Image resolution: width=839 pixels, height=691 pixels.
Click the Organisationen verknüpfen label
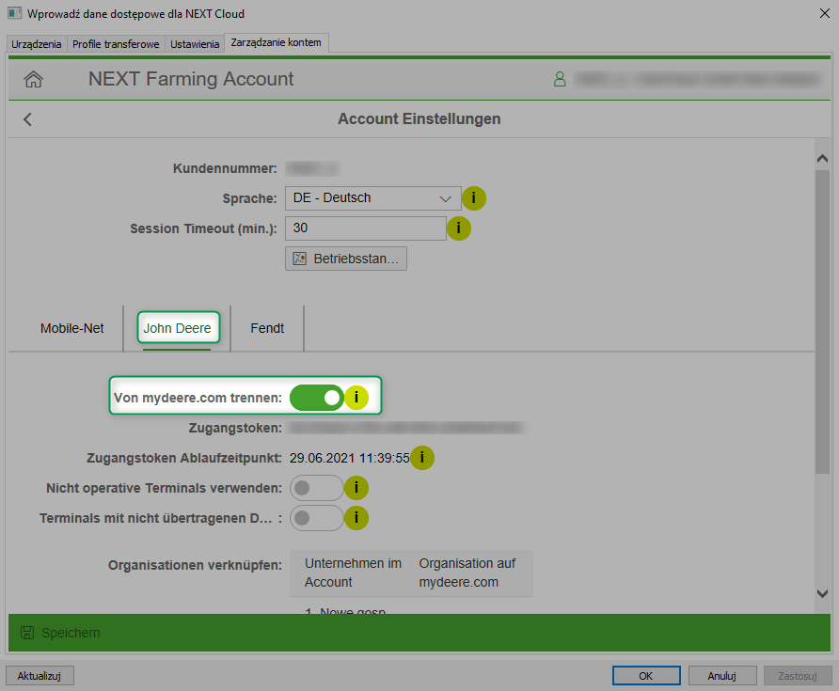tap(195, 565)
